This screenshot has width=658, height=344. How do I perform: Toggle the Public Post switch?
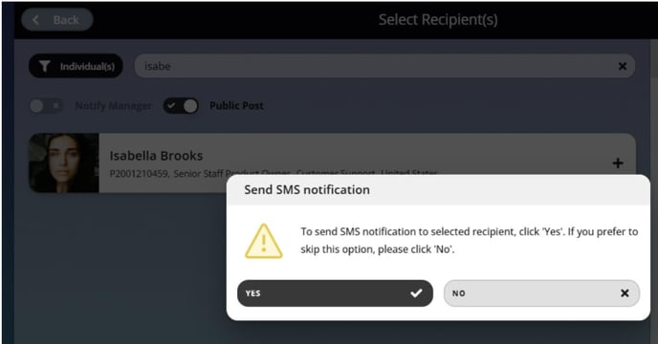181,106
